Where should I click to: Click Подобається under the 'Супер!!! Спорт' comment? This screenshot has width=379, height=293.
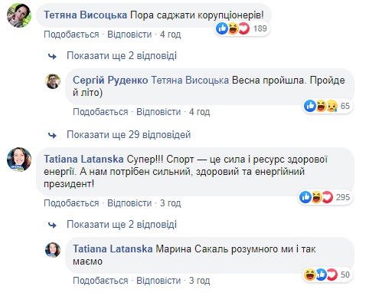click(x=71, y=203)
